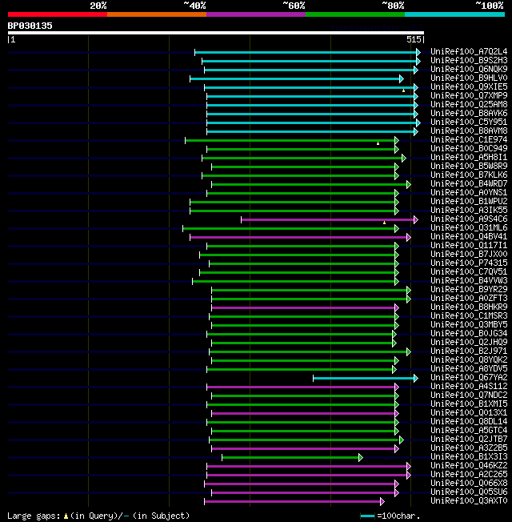Image resolution: width=512 pixels, height=522 pixels.
Task: Click the cyan 100char scale bar in the legend
Action: 368,516
